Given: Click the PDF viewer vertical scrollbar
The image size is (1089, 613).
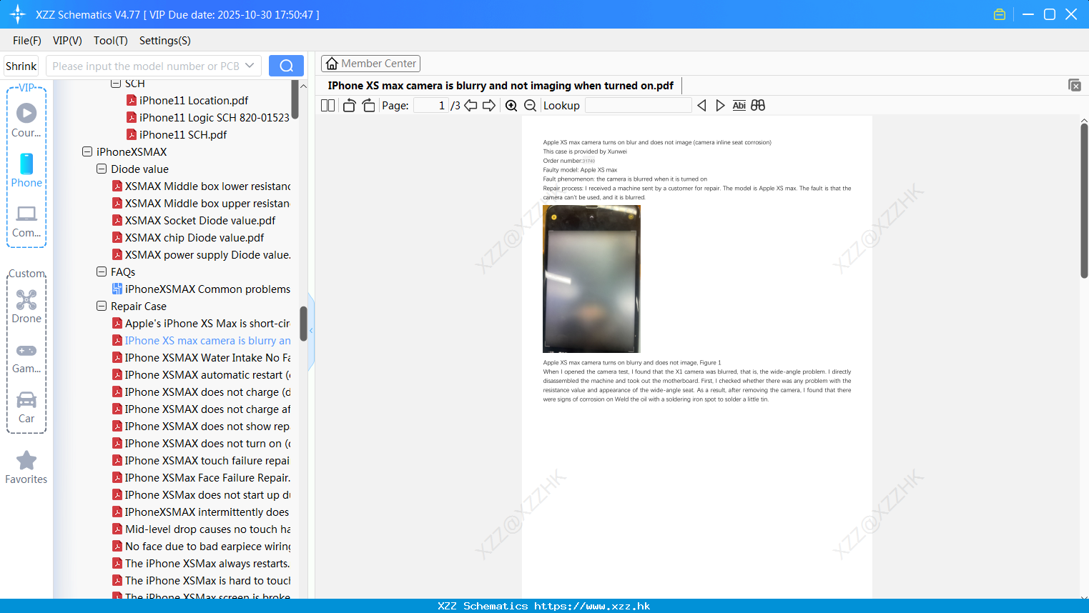Looking at the screenshot, I should (1084, 200).
